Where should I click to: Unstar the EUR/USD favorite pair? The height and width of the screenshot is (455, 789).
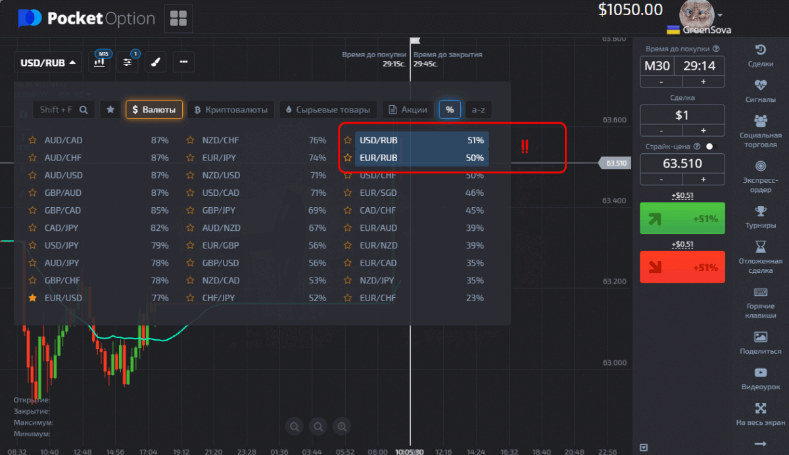pos(32,298)
